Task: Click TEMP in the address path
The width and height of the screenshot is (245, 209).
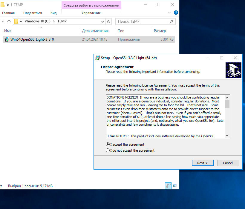Action: [x=62, y=21]
